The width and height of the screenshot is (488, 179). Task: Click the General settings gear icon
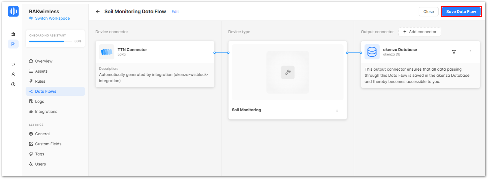point(31,134)
